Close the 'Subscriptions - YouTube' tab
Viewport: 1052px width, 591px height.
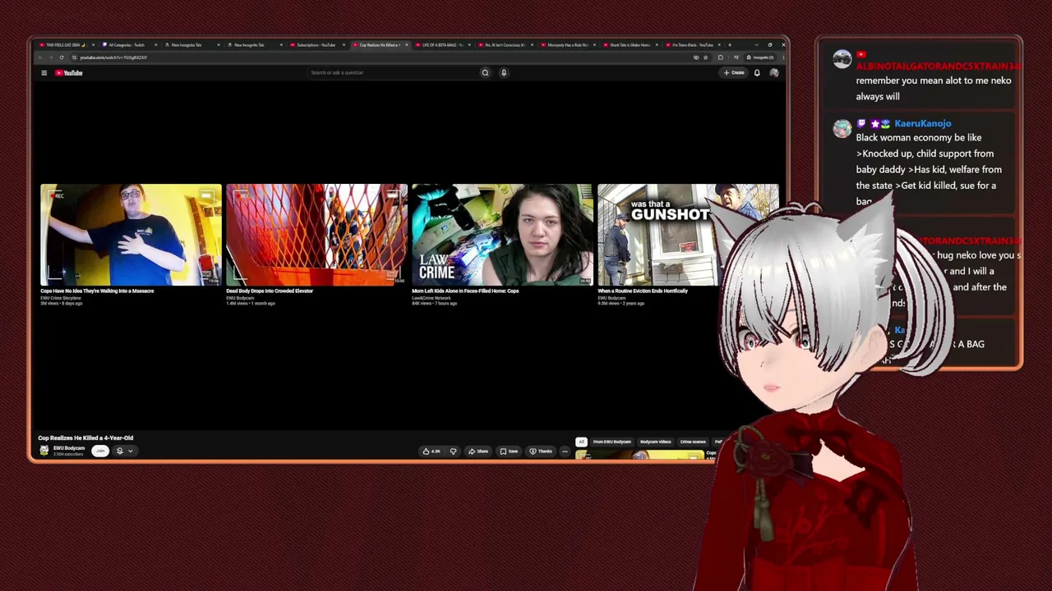(x=344, y=44)
